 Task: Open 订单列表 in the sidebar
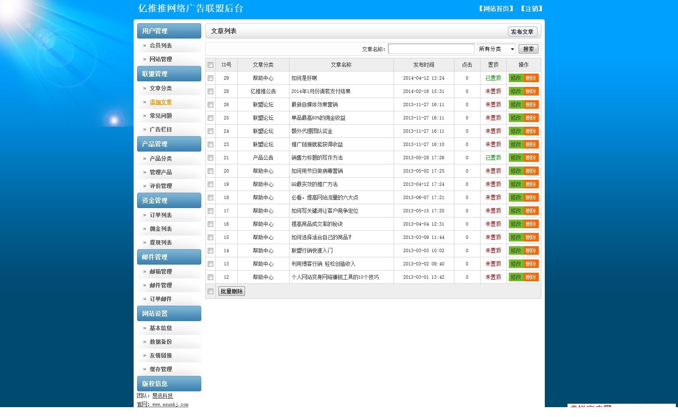[x=161, y=215]
